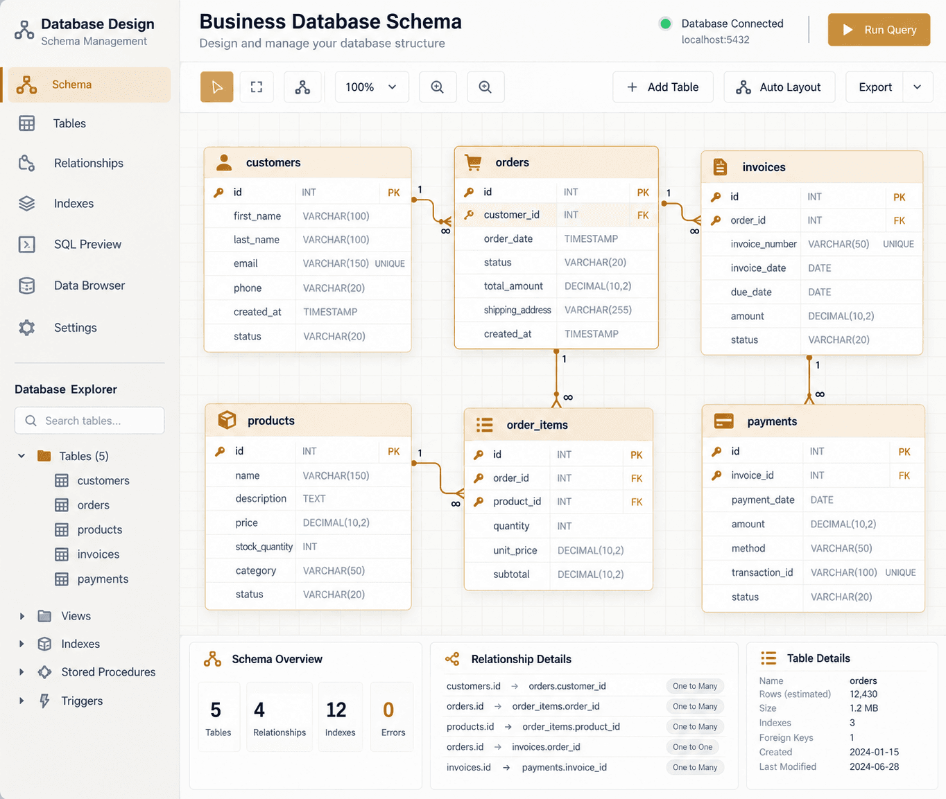Click the Relationship Details share icon

452,659
